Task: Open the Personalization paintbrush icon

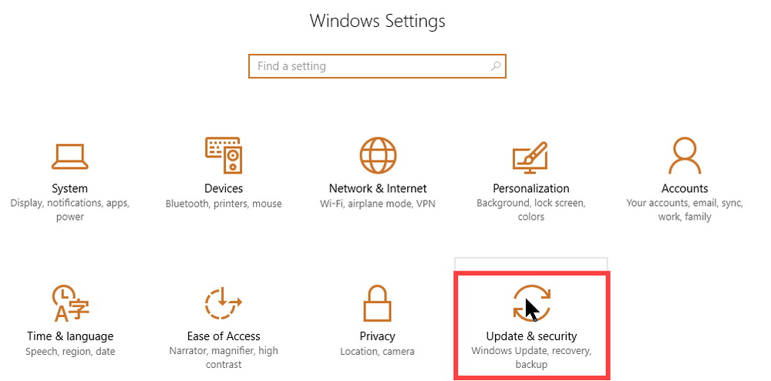Action: click(x=530, y=157)
